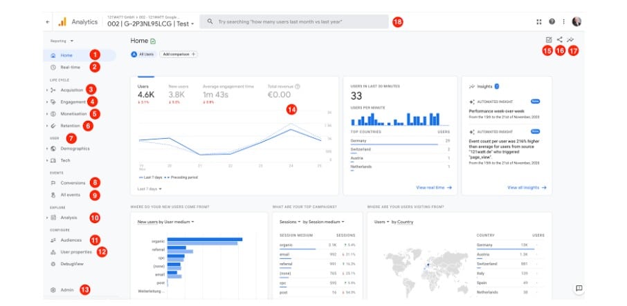Open the three-dot more options menu

point(564,22)
